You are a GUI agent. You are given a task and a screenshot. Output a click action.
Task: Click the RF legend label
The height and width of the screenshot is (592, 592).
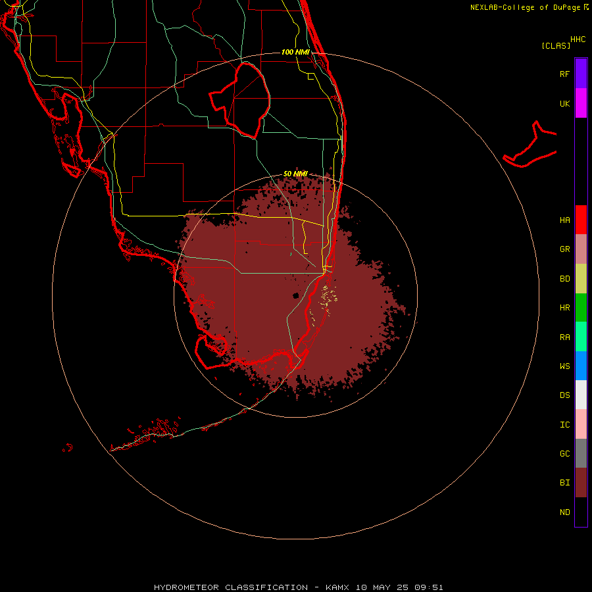(564, 74)
